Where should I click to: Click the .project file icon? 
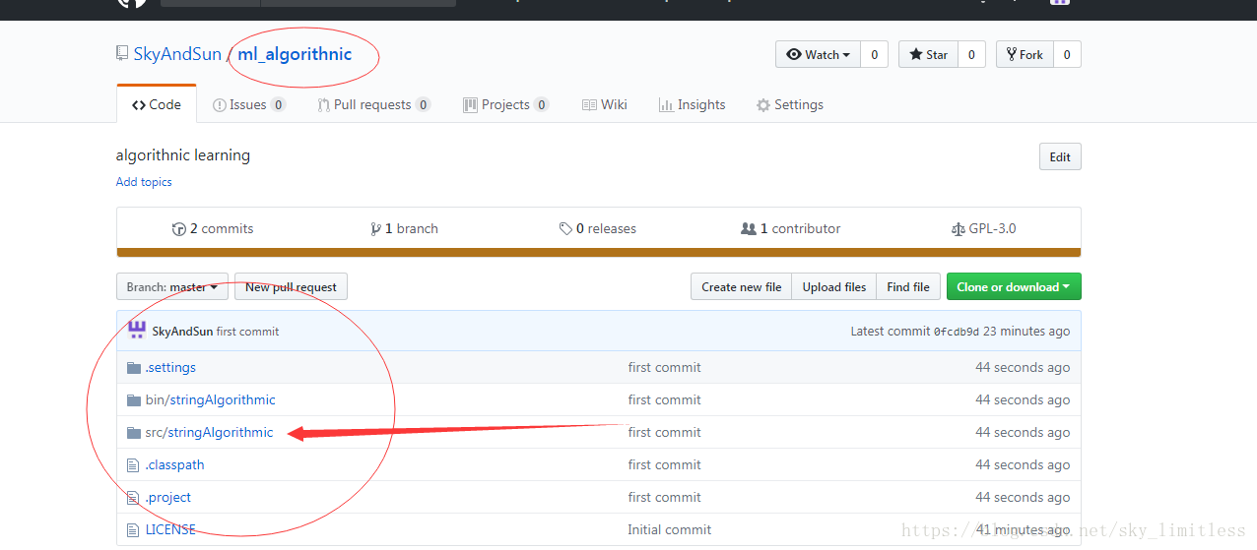point(134,497)
